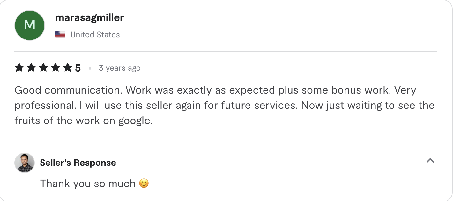453x201 pixels.
Task: Click the Seller's Response heading
Action: [78, 163]
